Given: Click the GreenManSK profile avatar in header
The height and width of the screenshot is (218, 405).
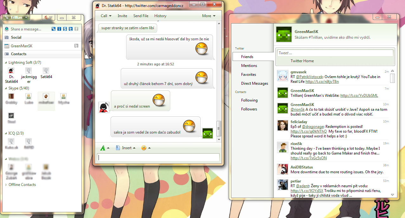Looking at the screenshot, I should pyautogui.click(x=284, y=34).
